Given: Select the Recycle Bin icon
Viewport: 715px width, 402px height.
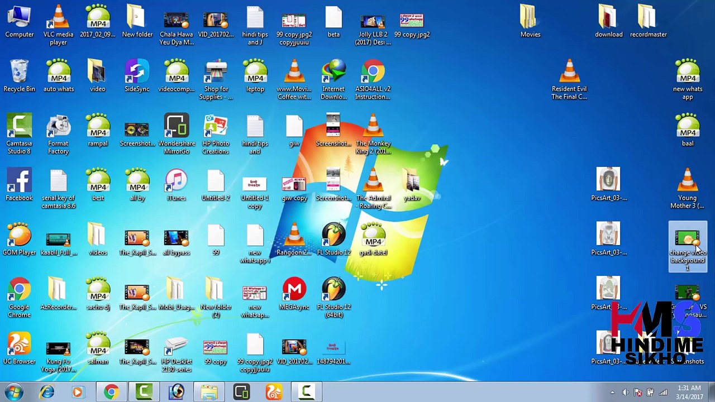Looking at the screenshot, I should pyautogui.click(x=19, y=75).
